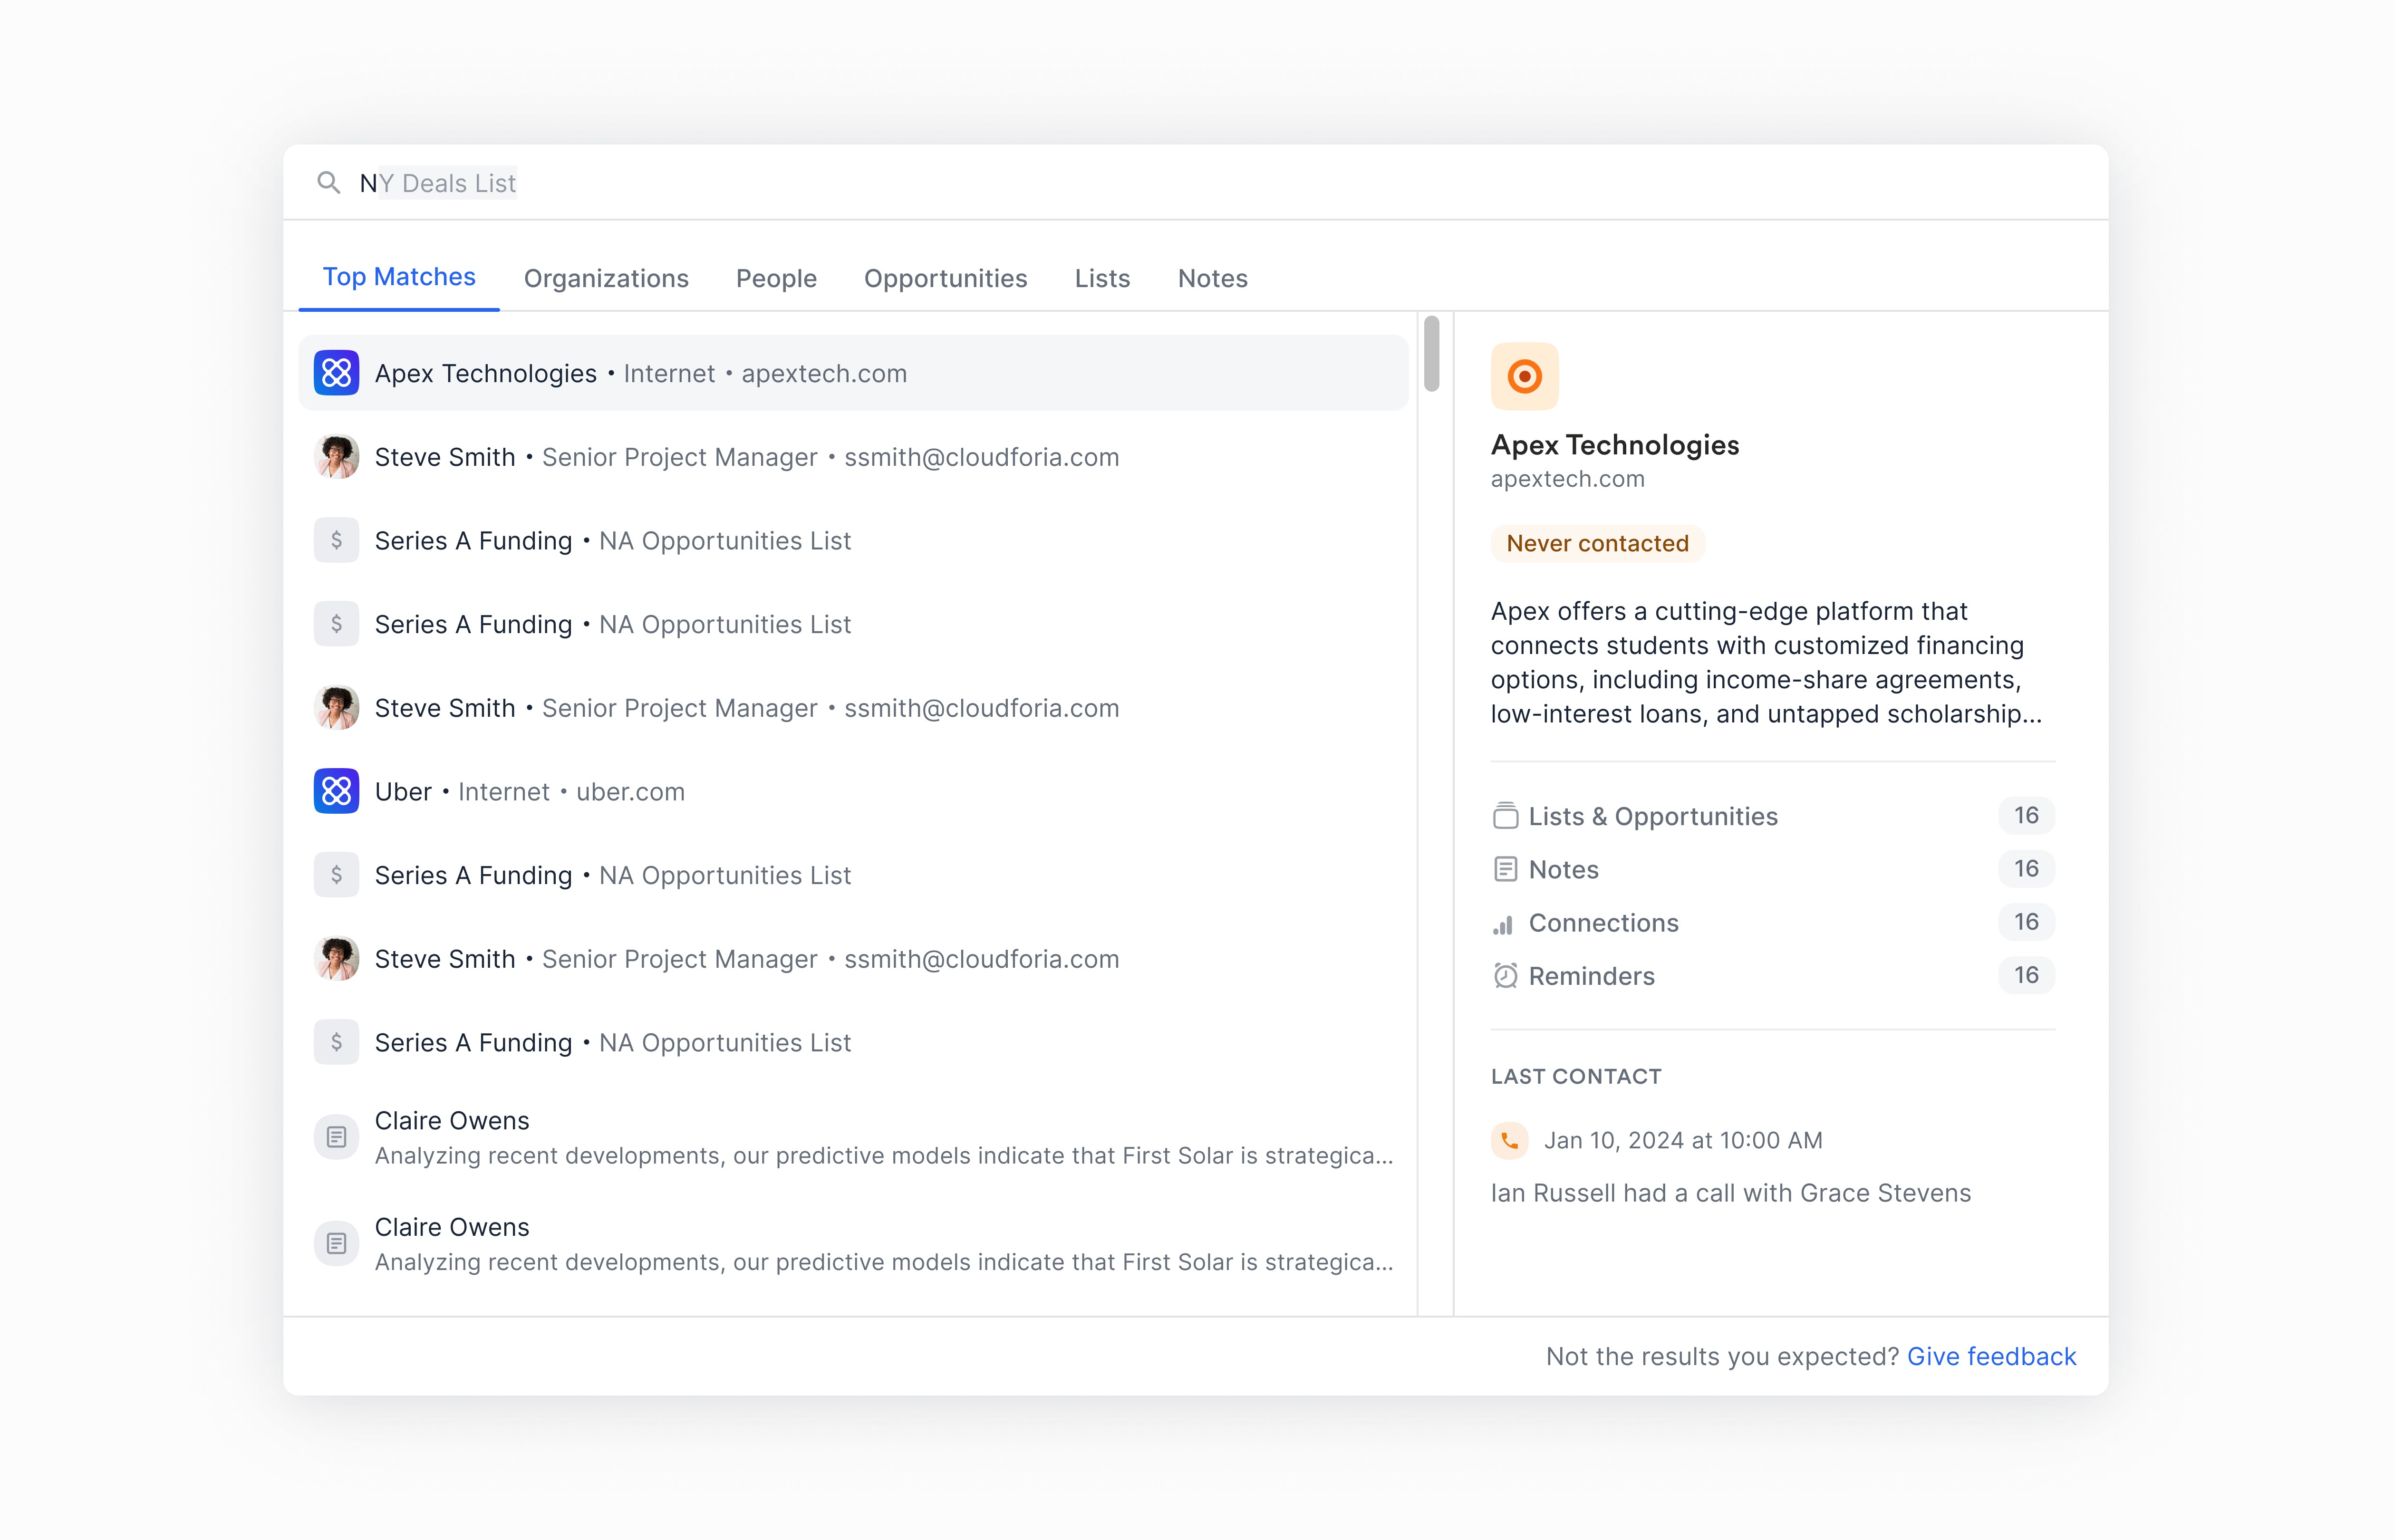
Task: Click the Connections bar chart icon
Action: point(1503,923)
